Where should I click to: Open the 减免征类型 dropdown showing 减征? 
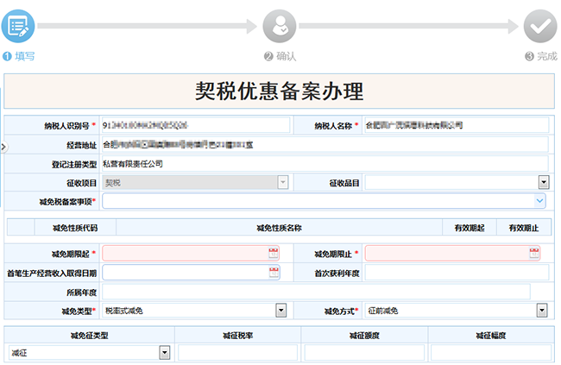pos(164,352)
